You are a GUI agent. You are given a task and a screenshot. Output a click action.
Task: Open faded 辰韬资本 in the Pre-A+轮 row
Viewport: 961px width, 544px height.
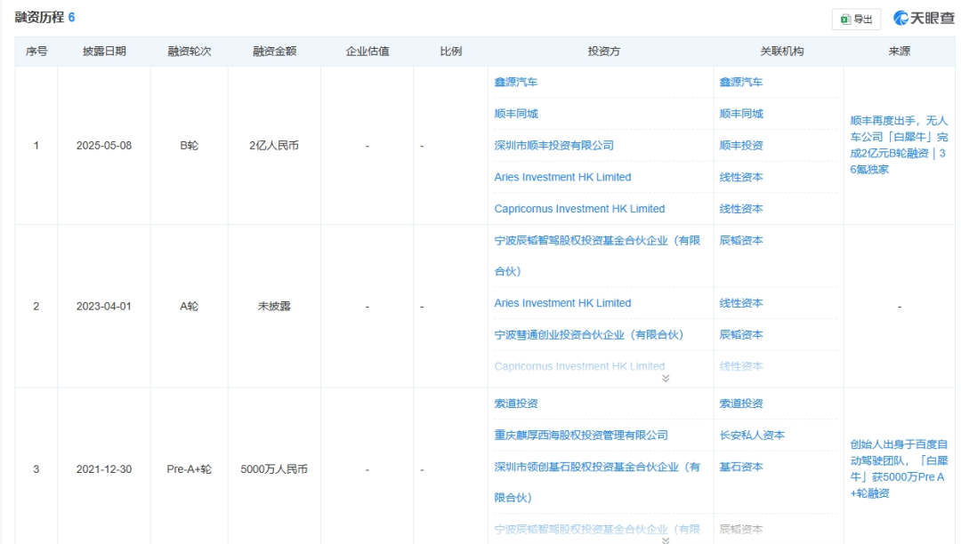(741, 529)
